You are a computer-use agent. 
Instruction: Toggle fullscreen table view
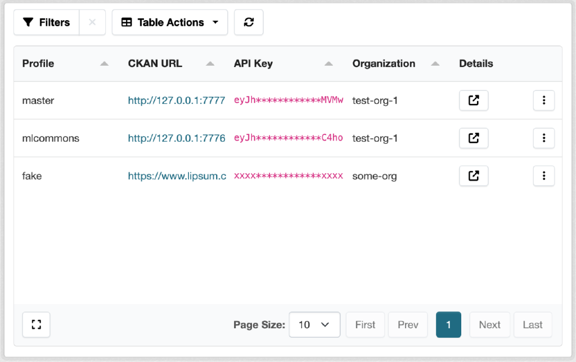pos(37,325)
